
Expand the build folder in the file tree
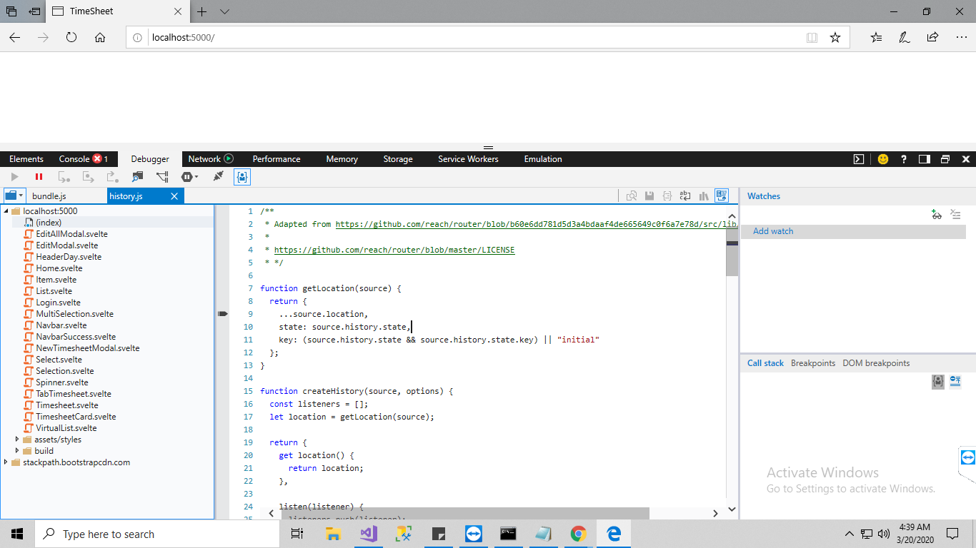point(18,450)
